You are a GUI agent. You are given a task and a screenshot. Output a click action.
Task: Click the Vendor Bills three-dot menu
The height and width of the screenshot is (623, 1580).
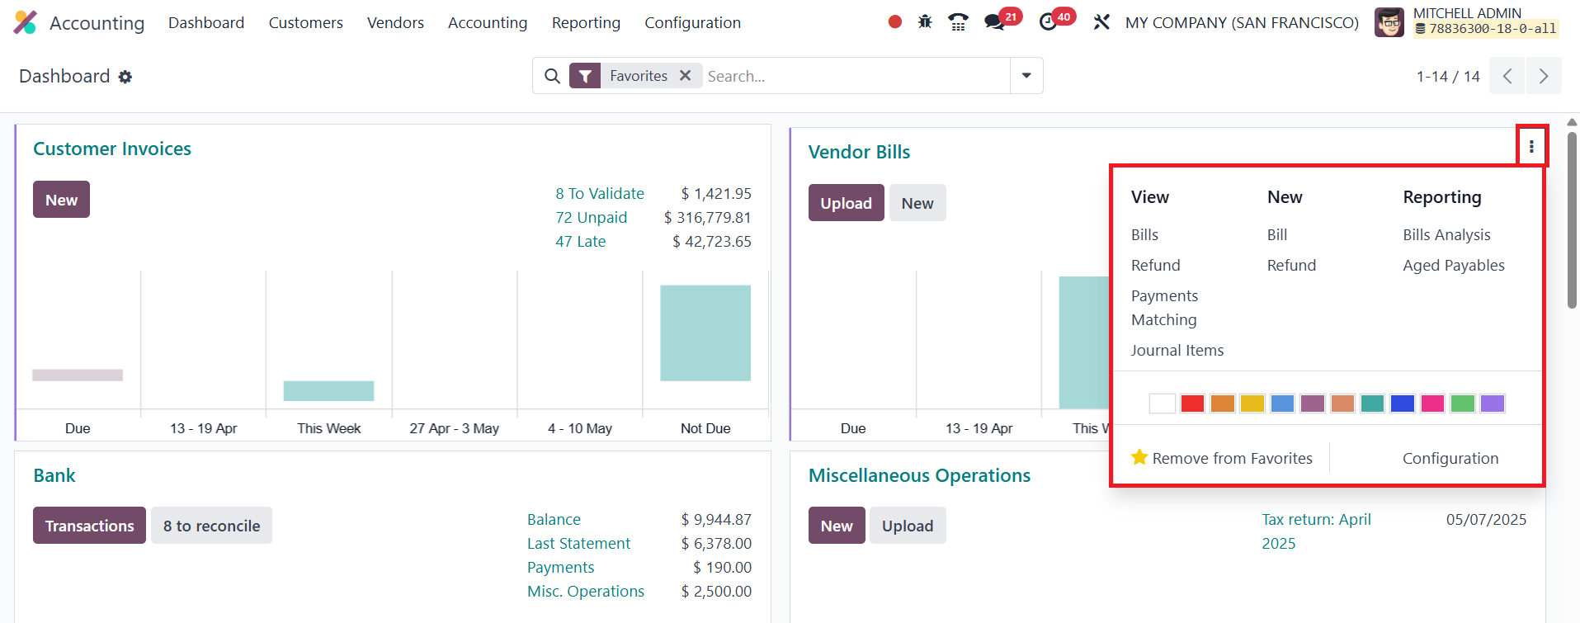pos(1531,147)
